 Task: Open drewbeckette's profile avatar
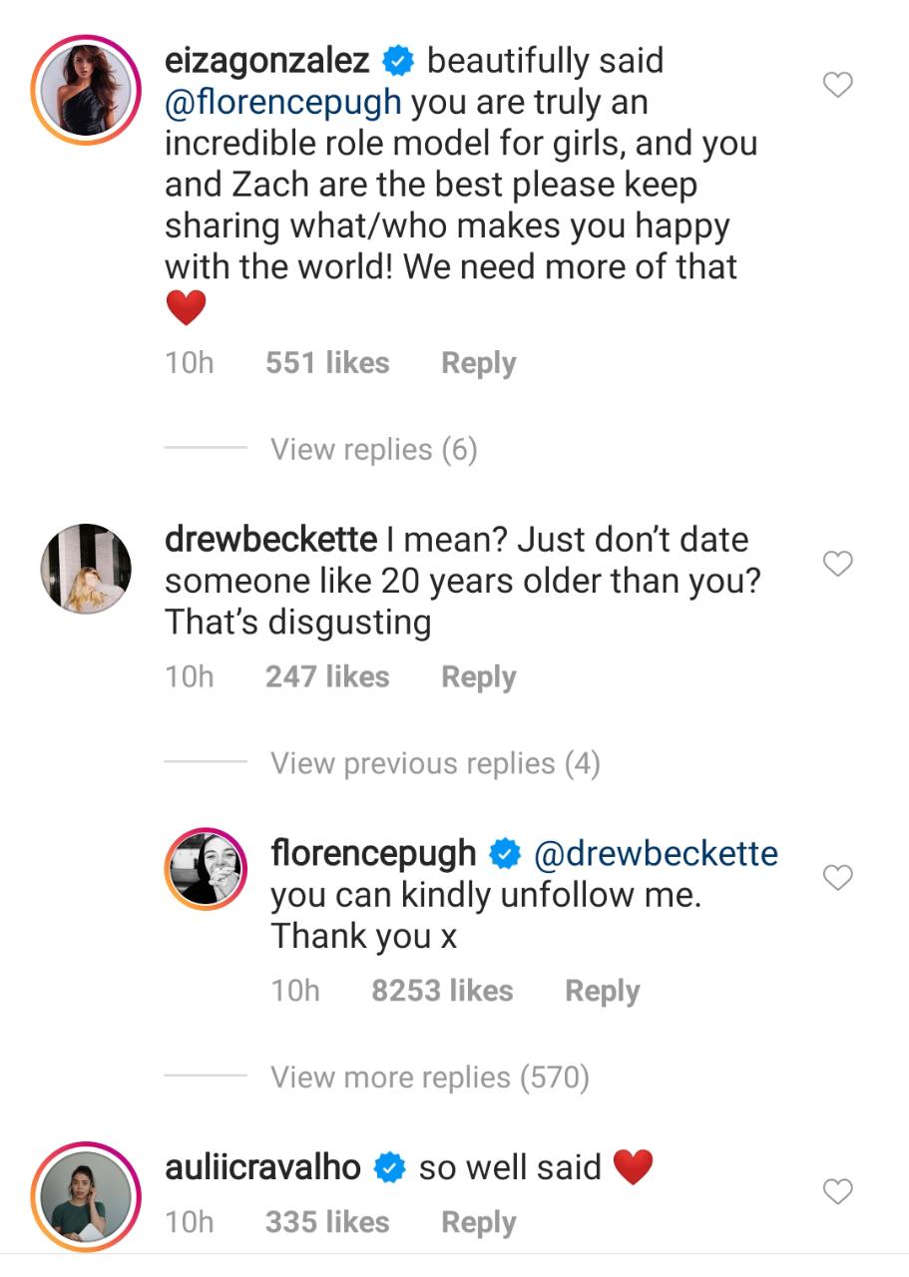pyautogui.click(x=86, y=568)
